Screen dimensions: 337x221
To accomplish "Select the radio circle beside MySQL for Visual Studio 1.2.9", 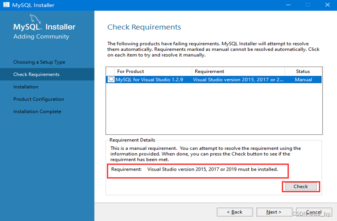I will click(111, 79).
